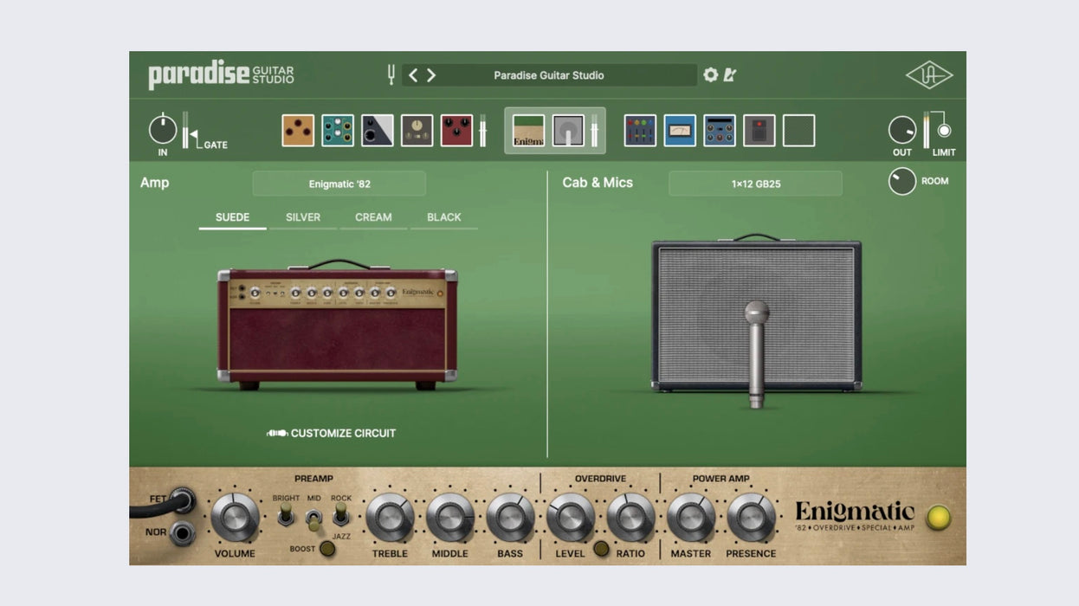Click the TREBLE knob
Viewport: 1079px width, 606px height.
coord(390,518)
